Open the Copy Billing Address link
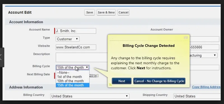Screen dimensions: 224x104 coord(206,87)
